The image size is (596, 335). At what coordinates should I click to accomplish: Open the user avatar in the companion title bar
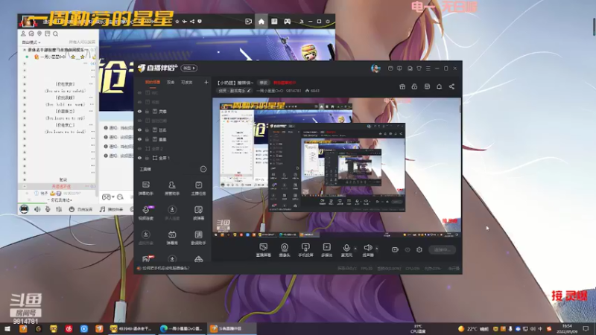(375, 68)
